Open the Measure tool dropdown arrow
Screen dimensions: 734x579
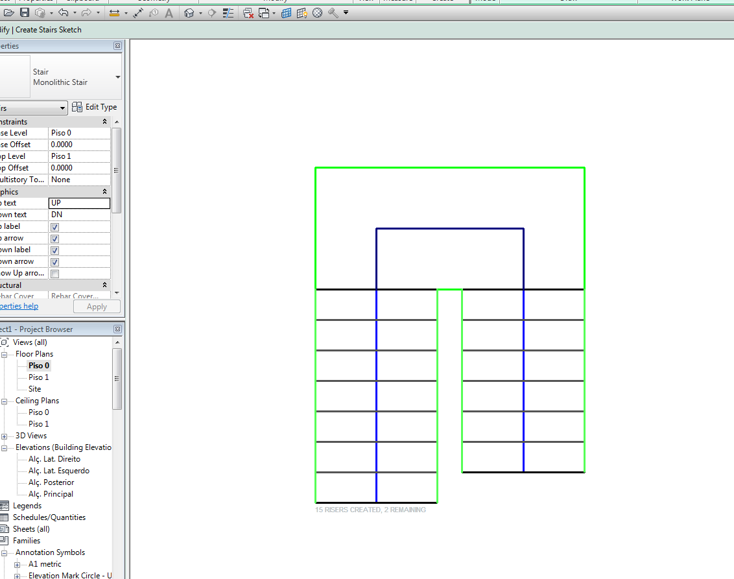pos(126,13)
